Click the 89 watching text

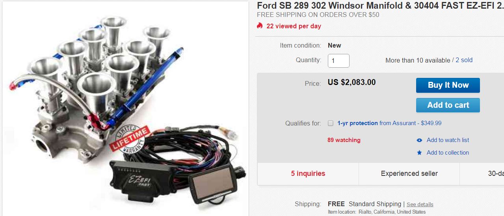[x=344, y=140]
